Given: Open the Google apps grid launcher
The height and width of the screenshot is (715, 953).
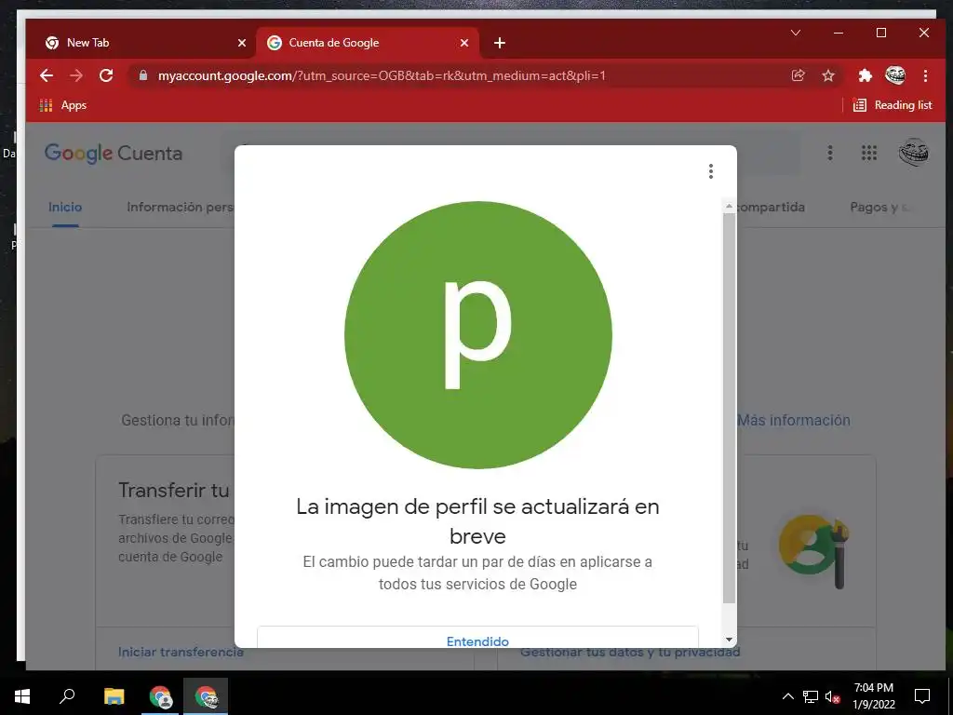Looking at the screenshot, I should click(869, 153).
